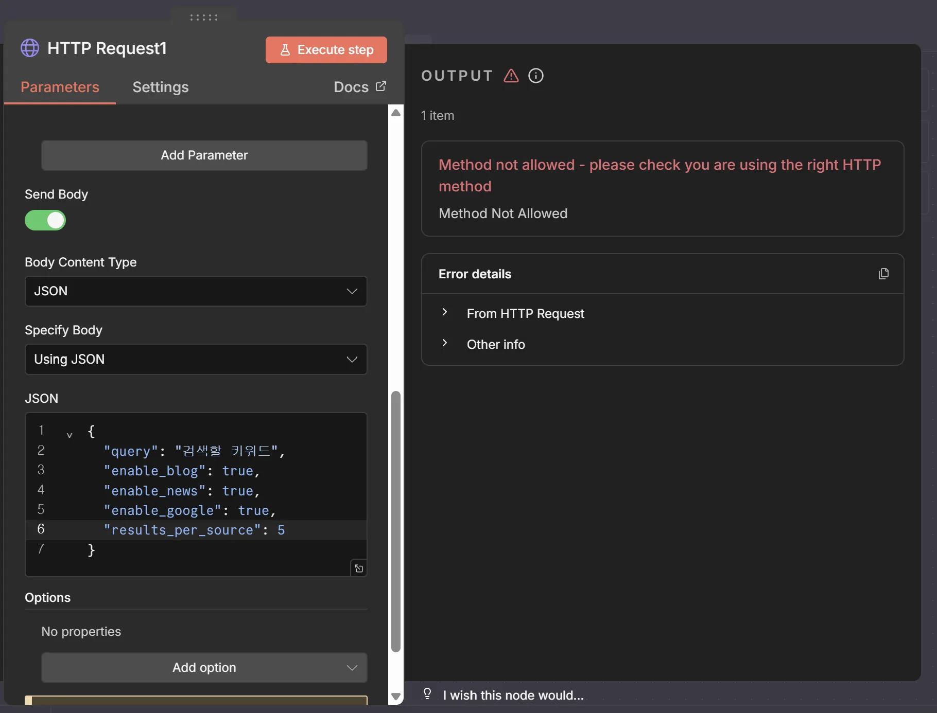Image resolution: width=937 pixels, height=713 pixels.
Task: Copy error details with the clipboard icon
Action: 883,274
